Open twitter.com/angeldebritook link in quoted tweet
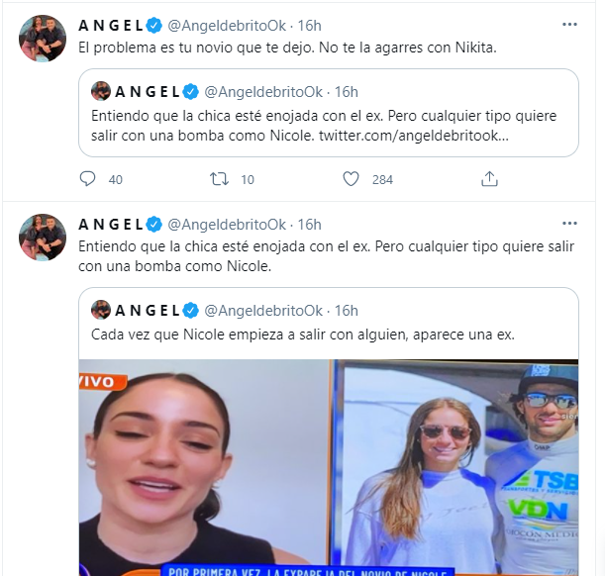The width and height of the screenshot is (605, 576). point(414,136)
